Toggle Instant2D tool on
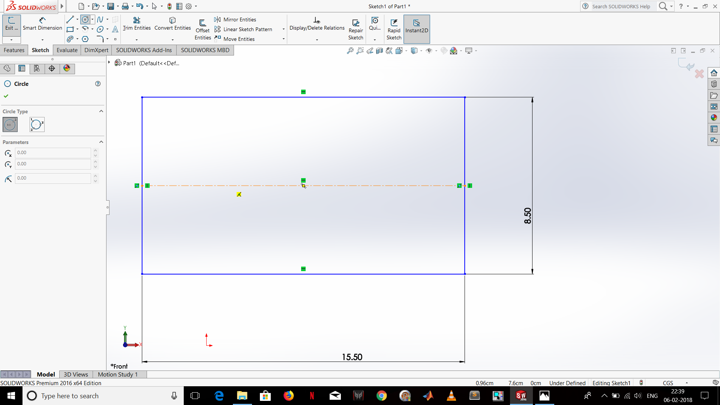 [x=416, y=28]
